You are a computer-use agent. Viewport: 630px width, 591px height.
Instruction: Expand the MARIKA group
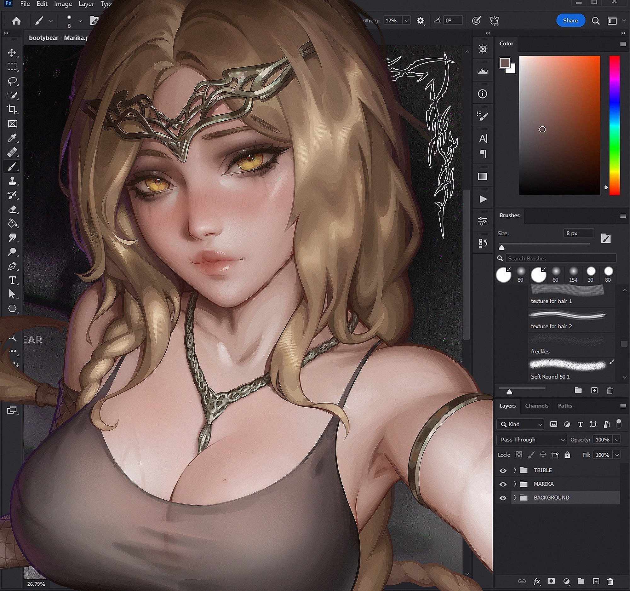coord(515,484)
